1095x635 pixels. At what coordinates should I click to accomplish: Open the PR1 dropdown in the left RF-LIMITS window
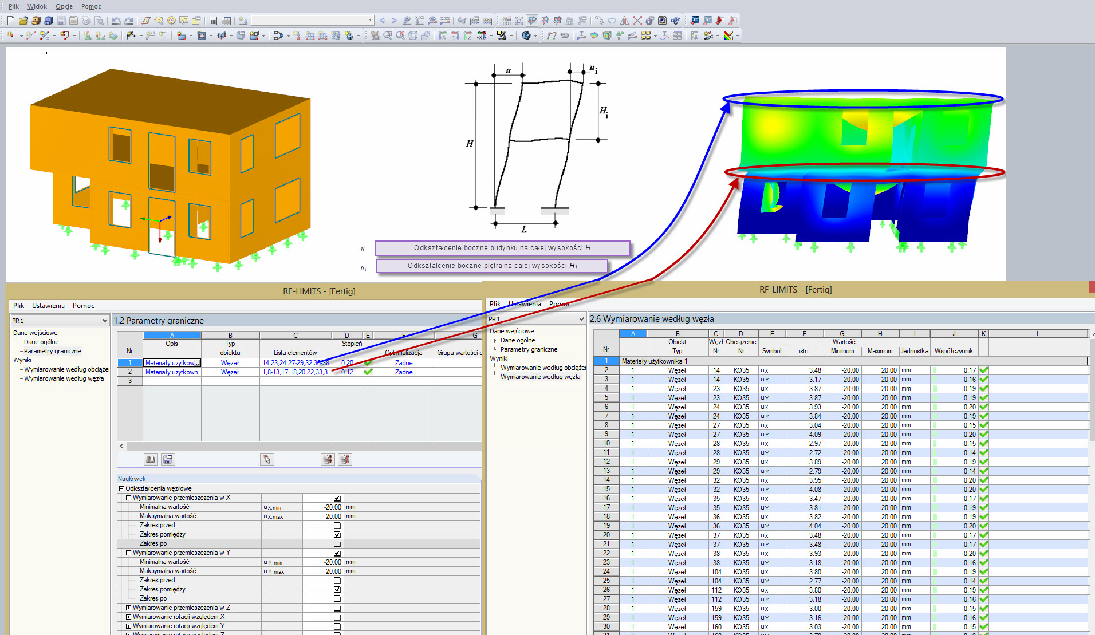point(105,321)
